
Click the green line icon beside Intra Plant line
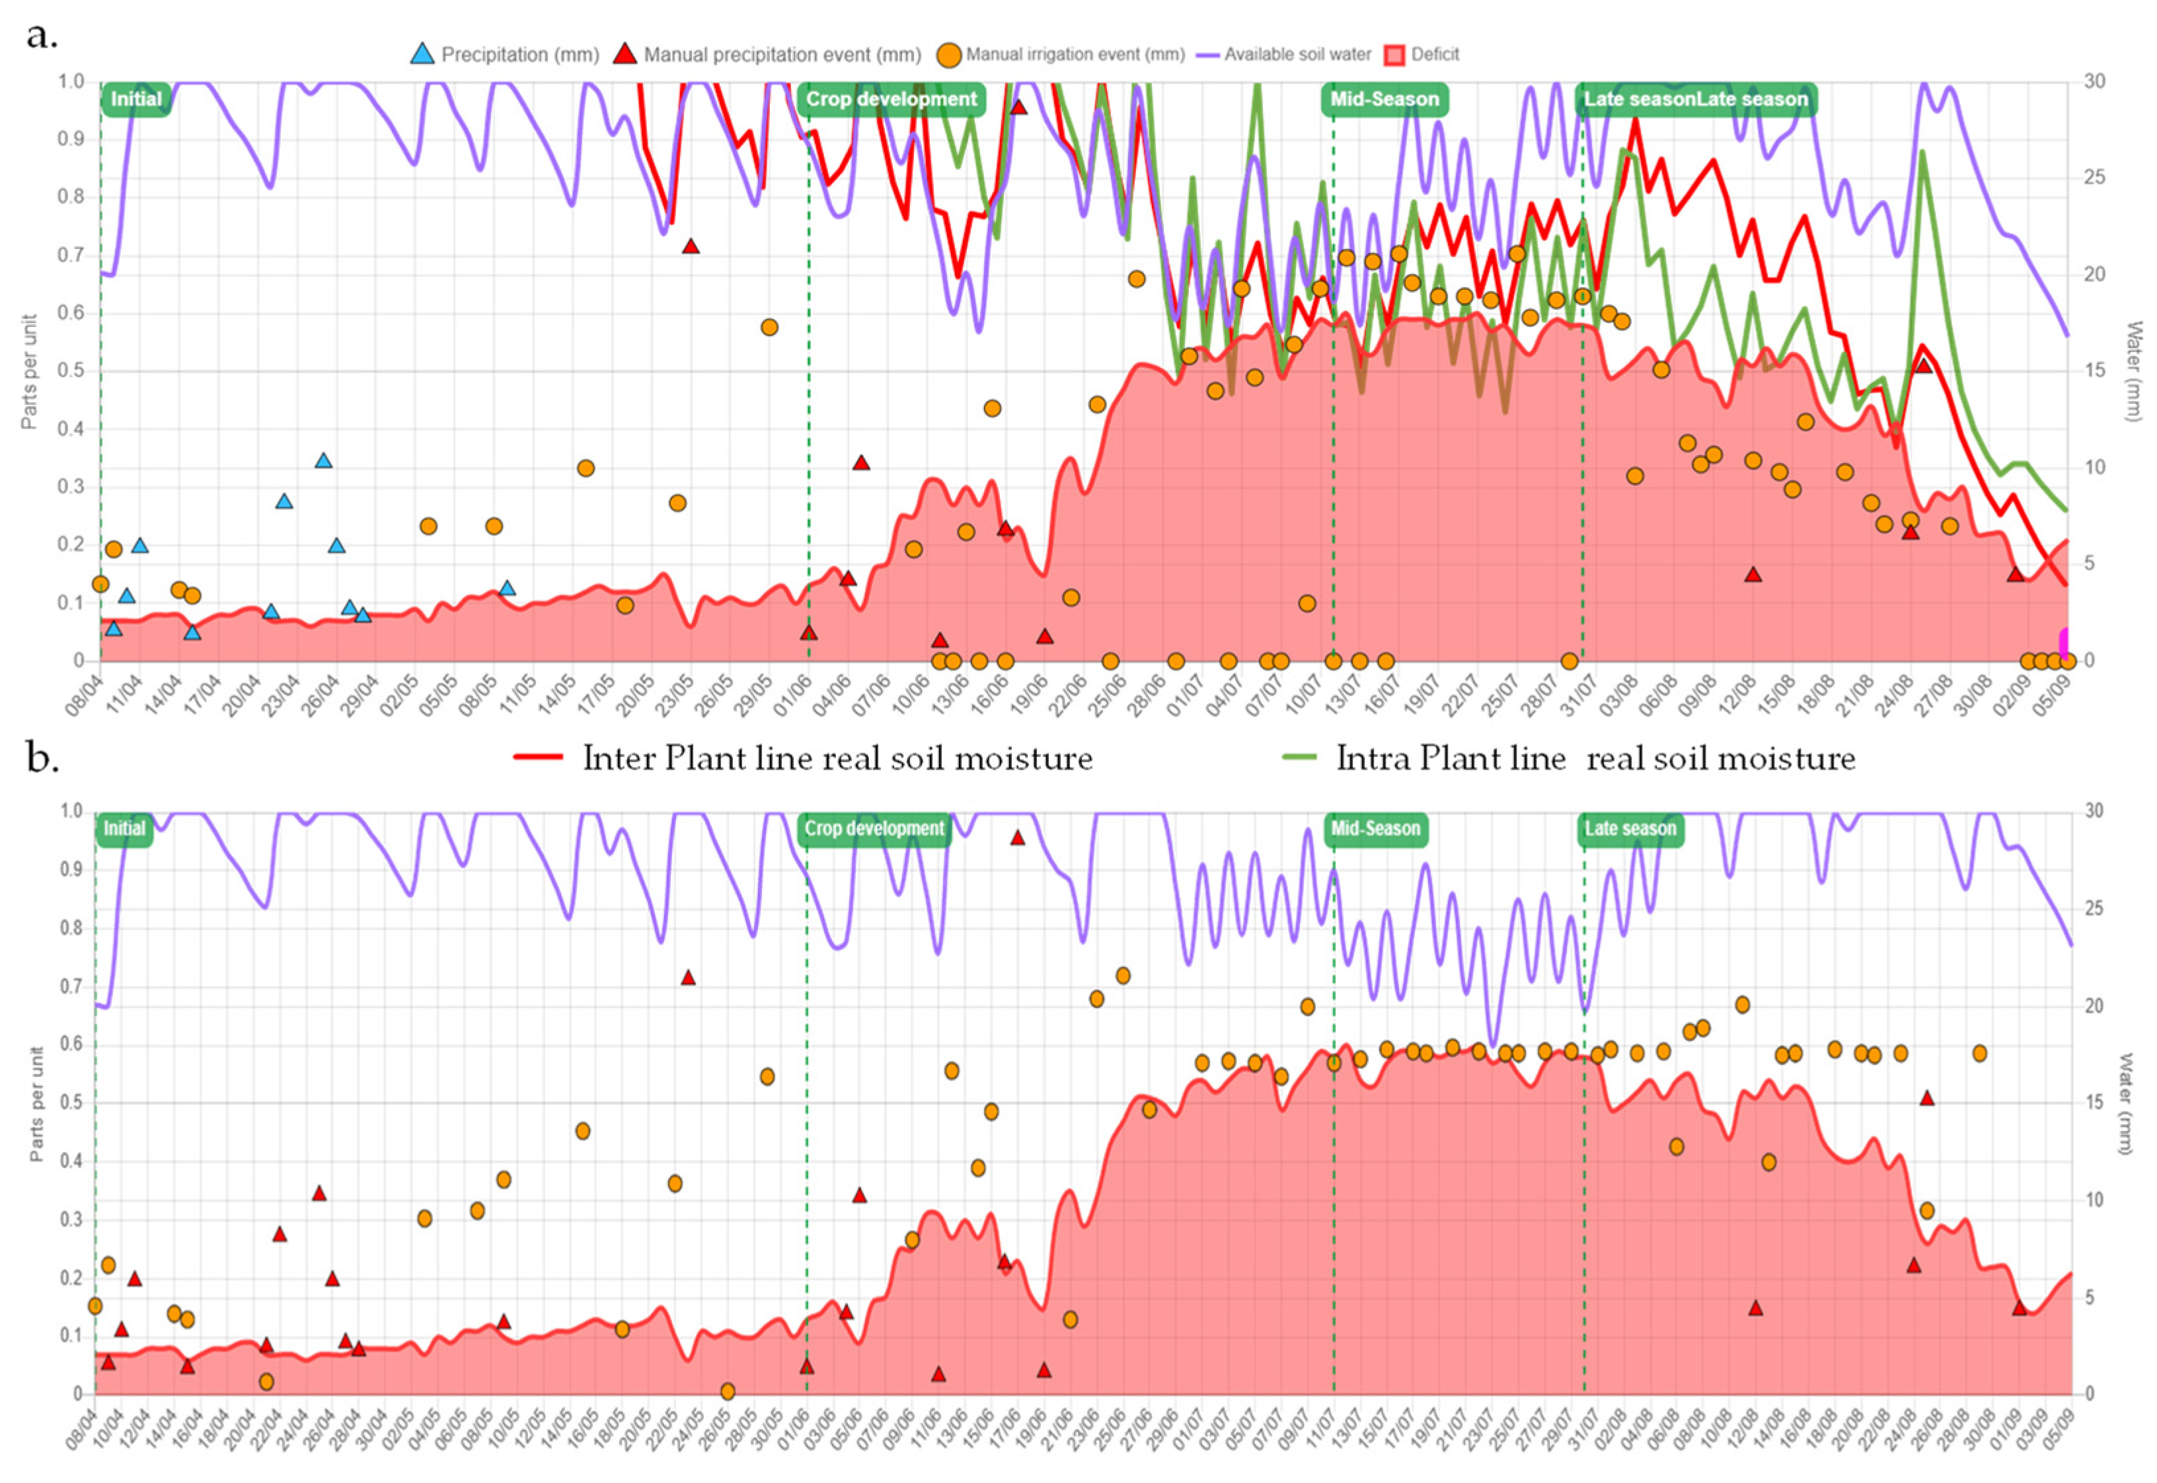coord(1299,757)
